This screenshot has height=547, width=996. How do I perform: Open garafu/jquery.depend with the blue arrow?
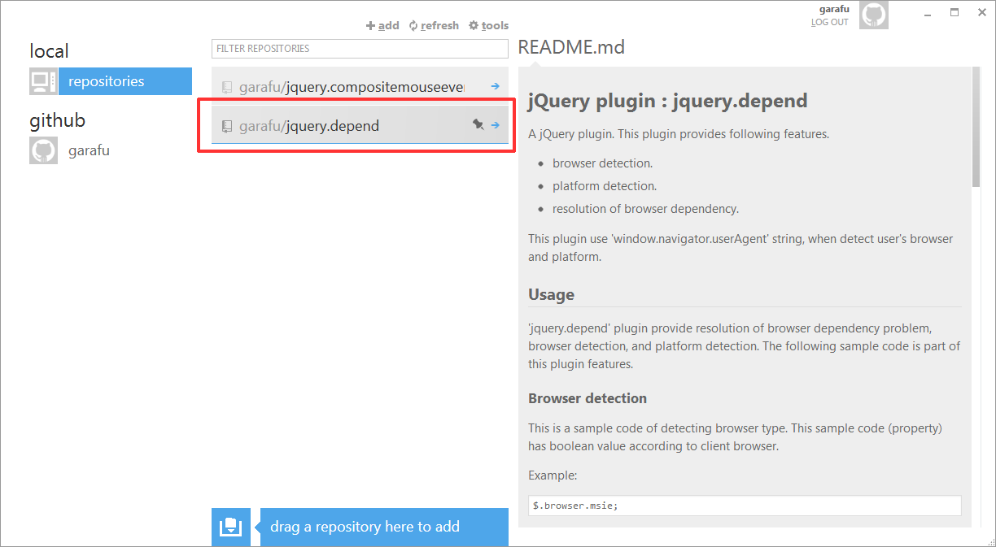(x=496, y=125)
